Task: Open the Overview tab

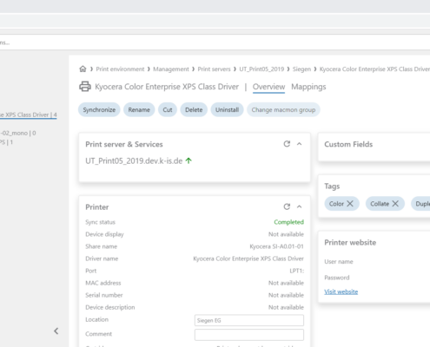Action: [x=268, y=87]
